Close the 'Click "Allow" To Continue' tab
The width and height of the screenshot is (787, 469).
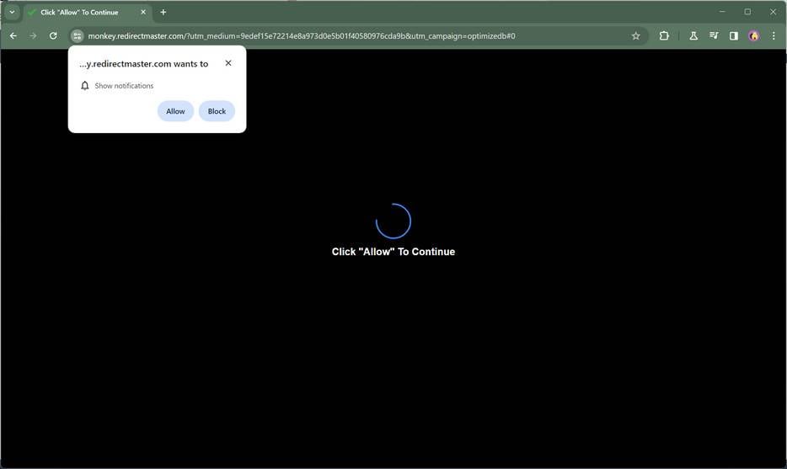143,12
